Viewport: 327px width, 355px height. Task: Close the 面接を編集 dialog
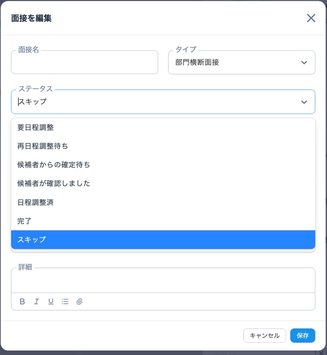311,18
